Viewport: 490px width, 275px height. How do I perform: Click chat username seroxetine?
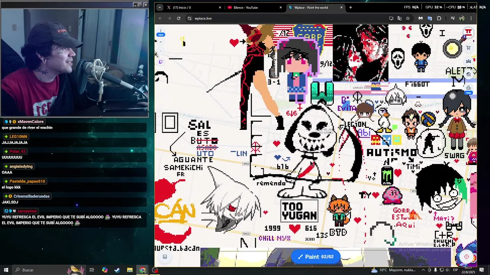tap(27, 211)
